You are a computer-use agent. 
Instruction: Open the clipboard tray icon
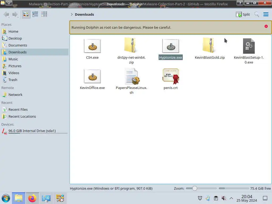(x=216, y=198)
